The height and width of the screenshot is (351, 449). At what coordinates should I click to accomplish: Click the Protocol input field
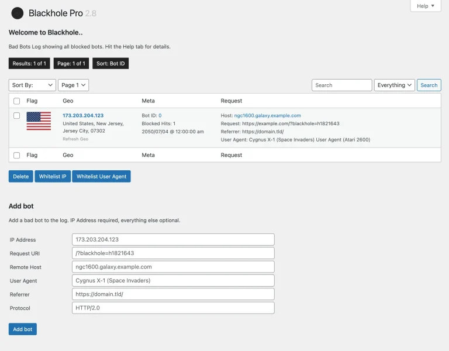point(173,308)
